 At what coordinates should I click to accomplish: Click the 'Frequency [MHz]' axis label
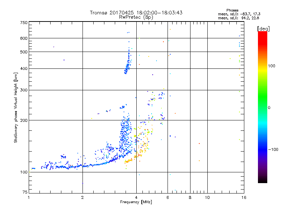(136, 202)
